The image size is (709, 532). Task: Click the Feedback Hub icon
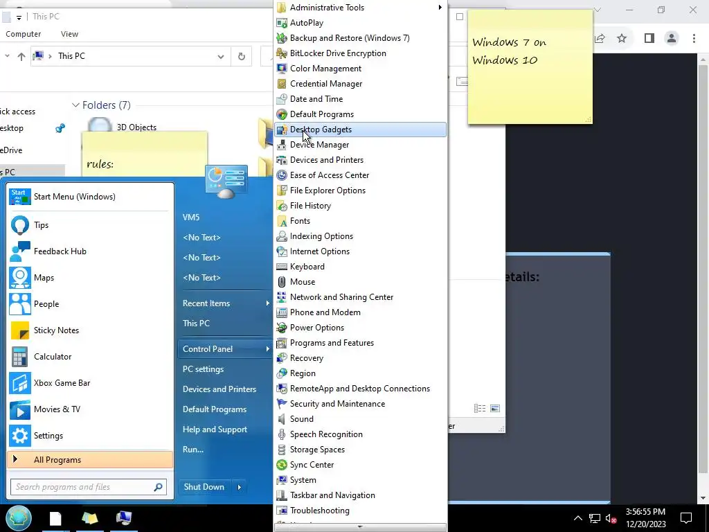click(20, 251)
